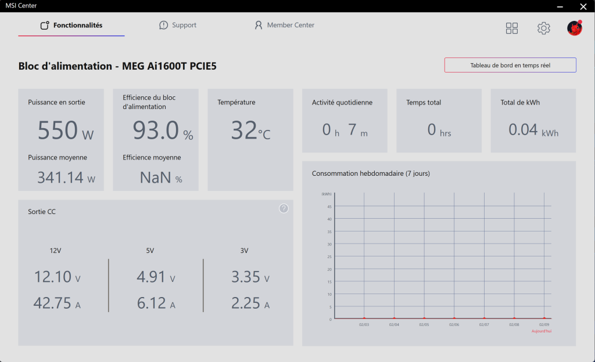Click the Aujourd'hui label under the chart
595x362 pixels.
click(x=542, y=331)
